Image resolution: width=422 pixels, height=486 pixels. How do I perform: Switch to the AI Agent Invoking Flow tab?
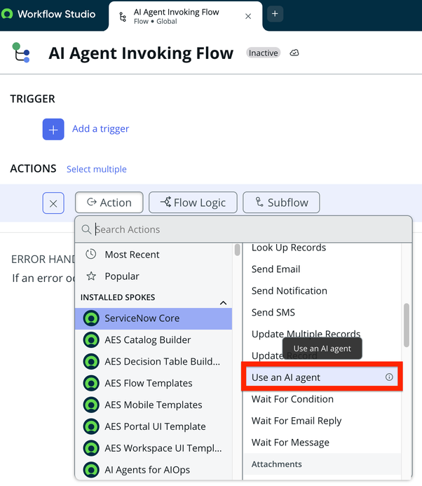[185, 16]
